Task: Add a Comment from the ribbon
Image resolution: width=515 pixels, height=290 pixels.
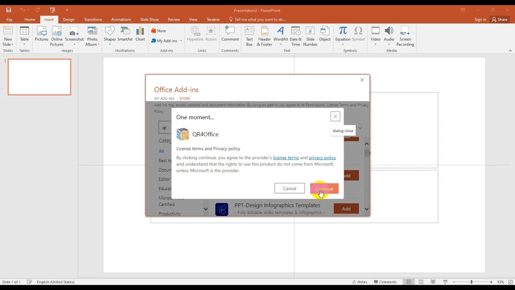Action: pos(230,34)
